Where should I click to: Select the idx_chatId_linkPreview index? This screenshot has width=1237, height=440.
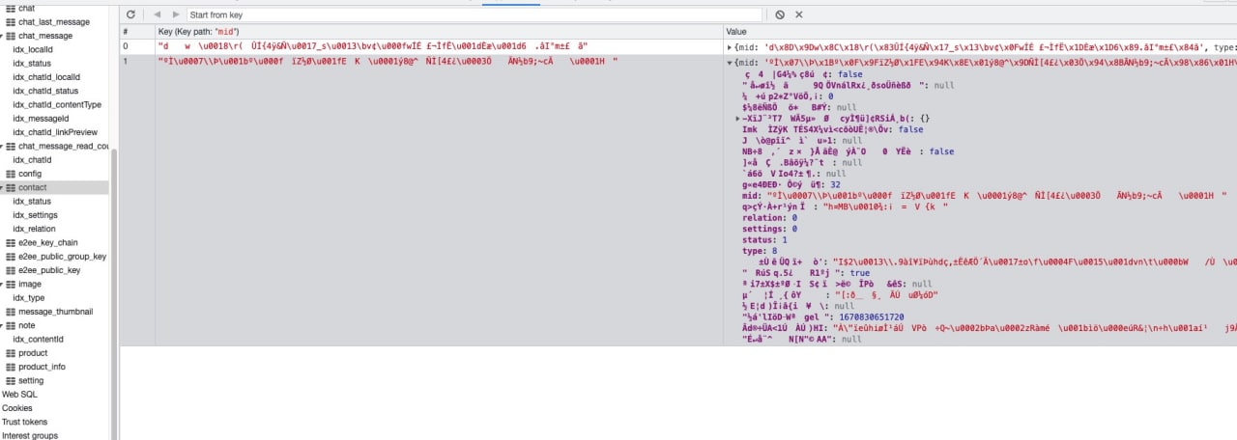(x=55, y=132)
